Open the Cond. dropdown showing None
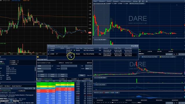Screen dimensions: 185x104 pyautogui.click(x=88, y=68)
